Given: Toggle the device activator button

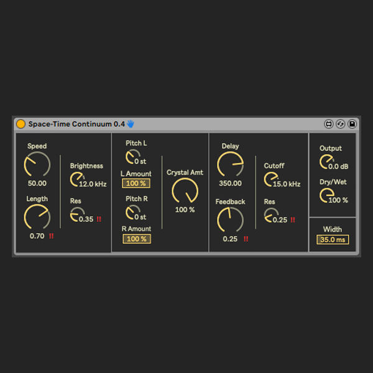Looking at the screenshot, I should [21, 124].
